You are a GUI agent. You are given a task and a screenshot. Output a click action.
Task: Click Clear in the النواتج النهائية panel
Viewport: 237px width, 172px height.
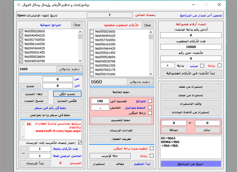click(77, 25)
